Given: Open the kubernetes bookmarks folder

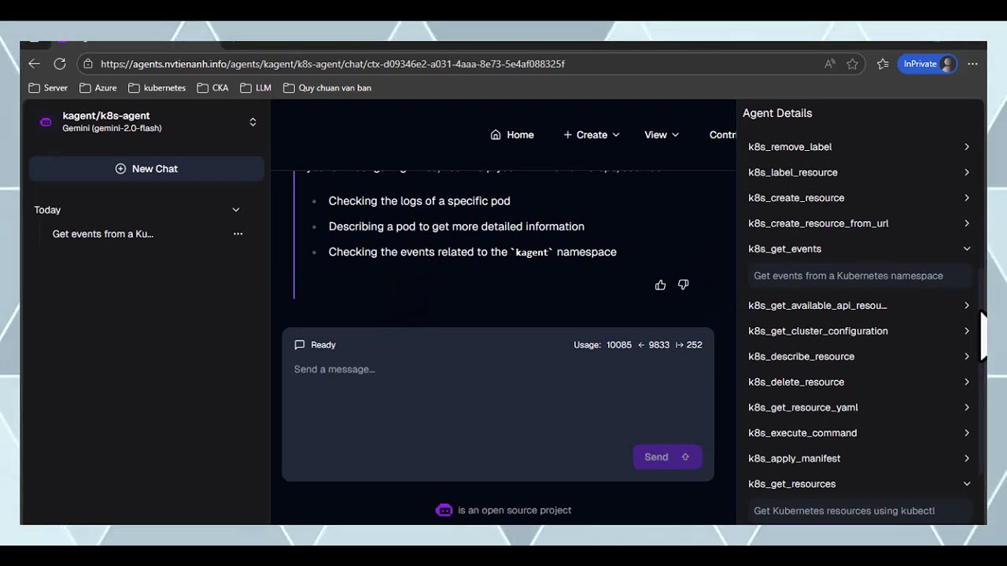Looking at the screenshot, I should 157,88.
